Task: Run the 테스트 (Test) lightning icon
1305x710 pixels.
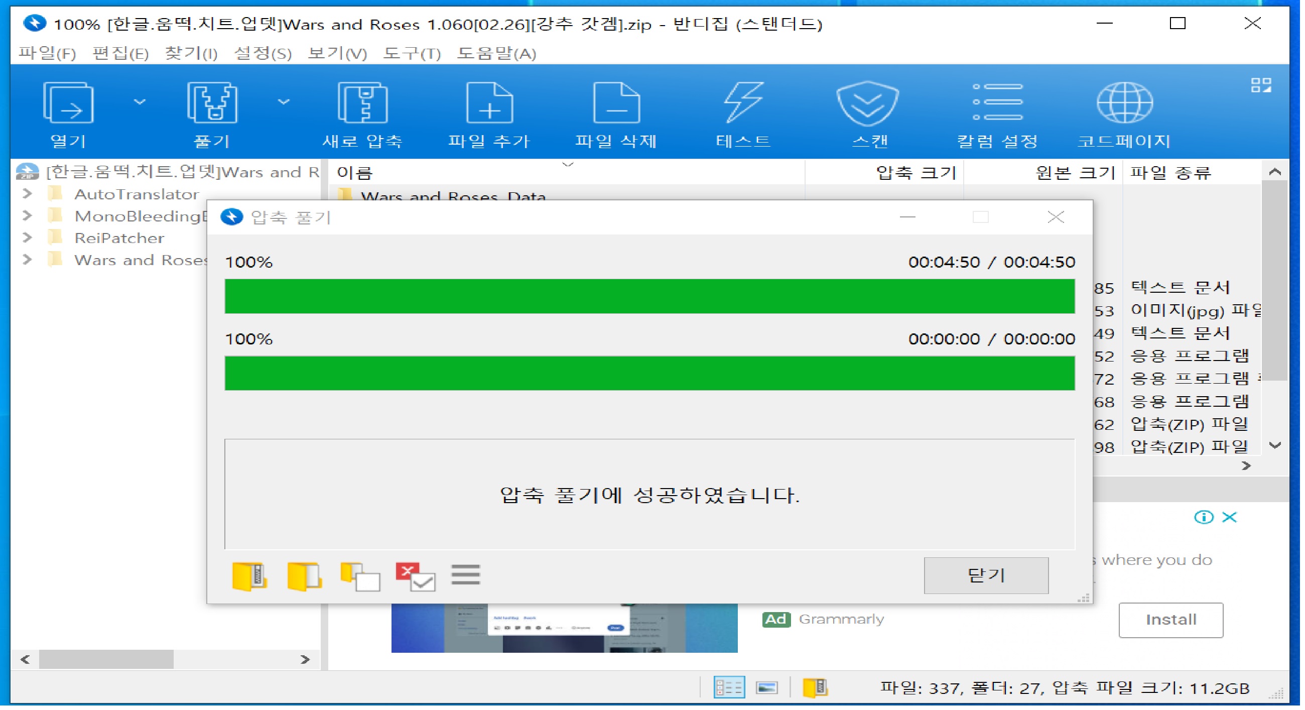Action: coord(743,103)
